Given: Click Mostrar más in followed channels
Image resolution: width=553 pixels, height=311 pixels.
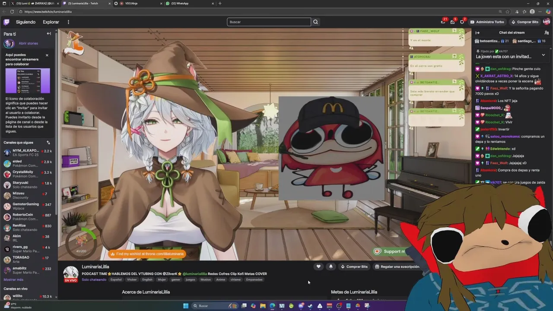Looking at the screenshot, I should pos(13,279).
